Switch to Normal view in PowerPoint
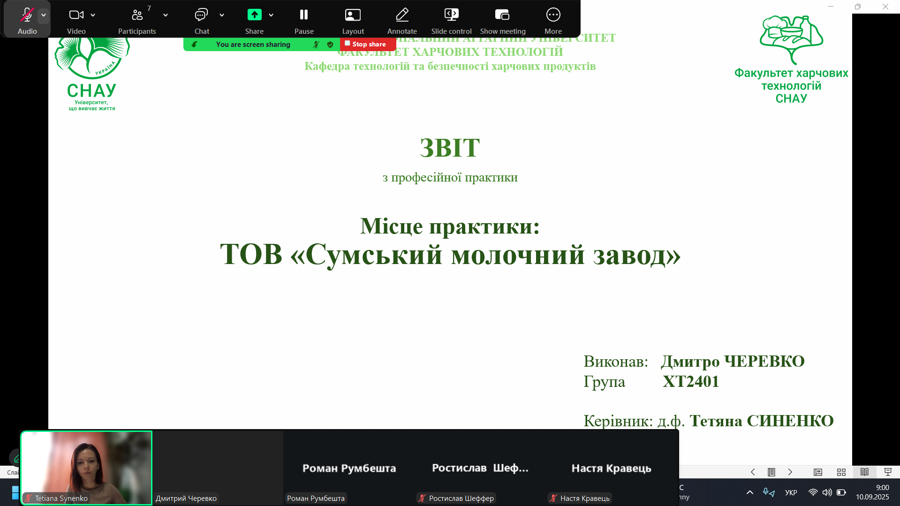900x506 pixels. (818, 472)
